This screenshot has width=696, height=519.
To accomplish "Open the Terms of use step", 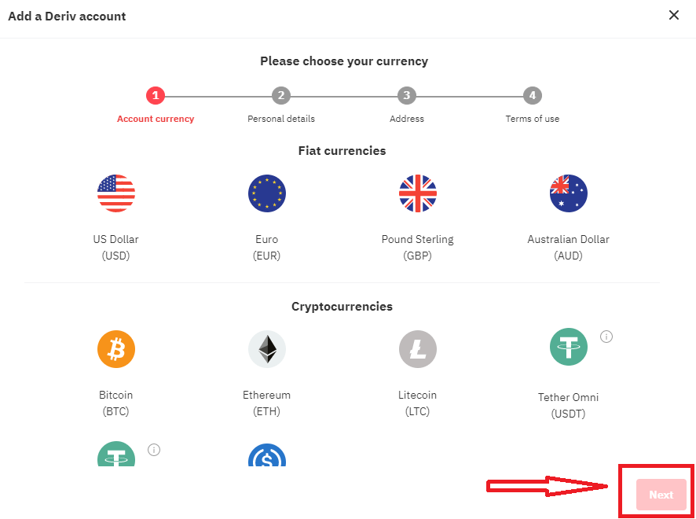I will tap(532, 95).
